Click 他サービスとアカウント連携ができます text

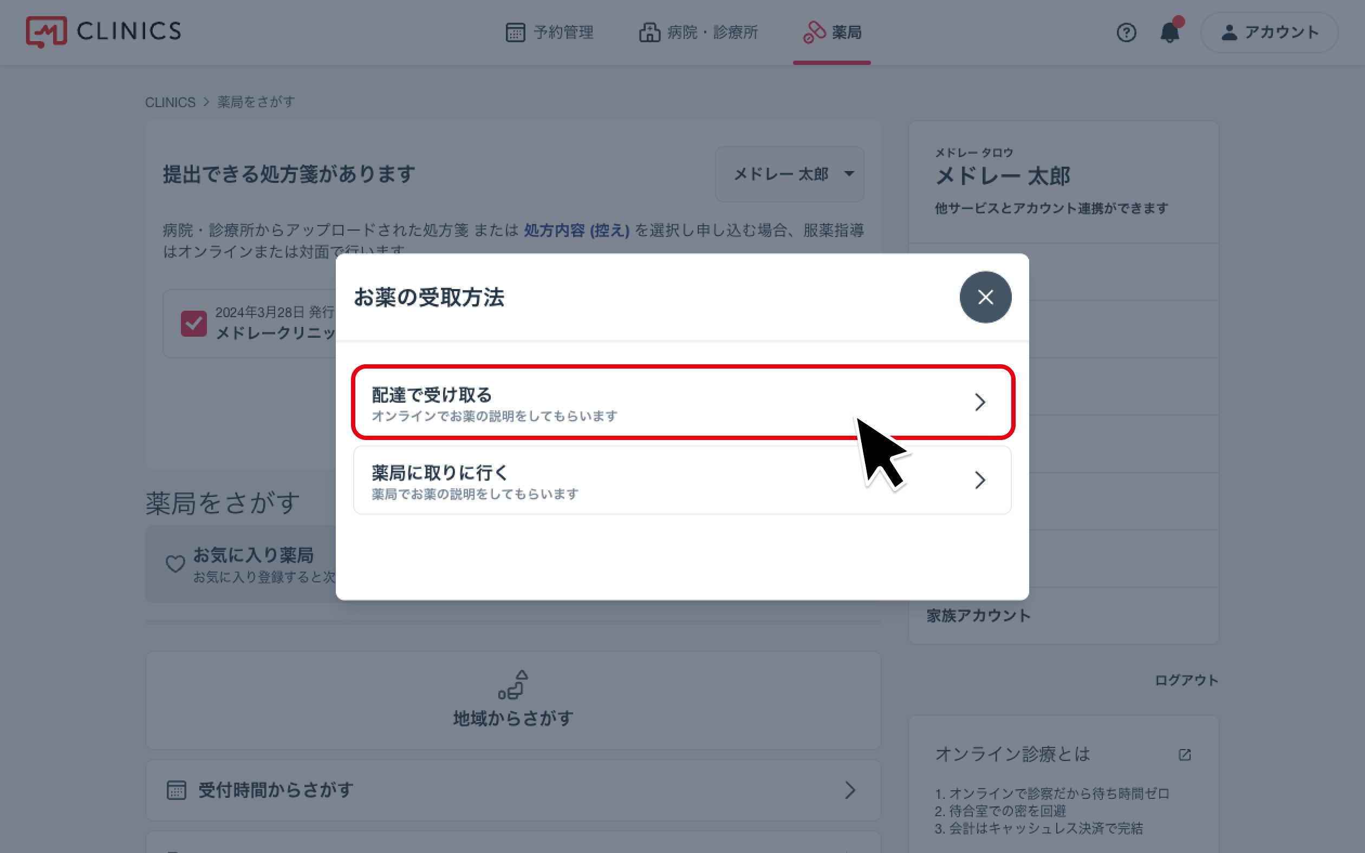click(x=1051, y=208)
